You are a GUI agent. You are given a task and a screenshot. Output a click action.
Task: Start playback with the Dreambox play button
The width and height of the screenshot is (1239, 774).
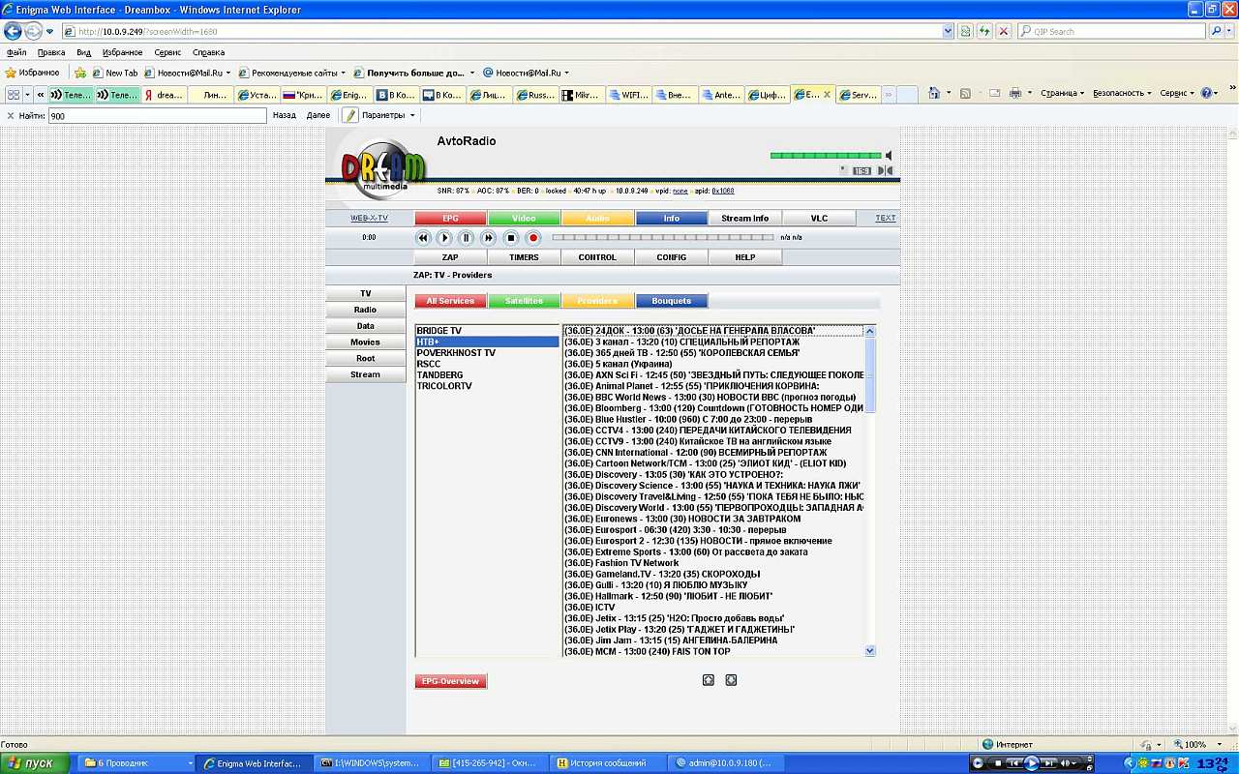click(x=444, y=238)
